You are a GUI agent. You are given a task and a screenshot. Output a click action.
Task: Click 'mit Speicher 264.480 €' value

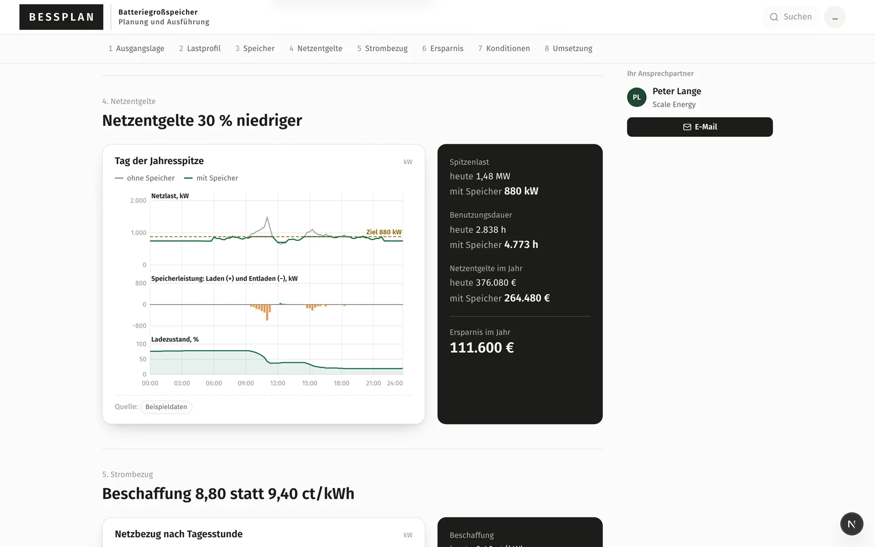(x=500, y=298)
